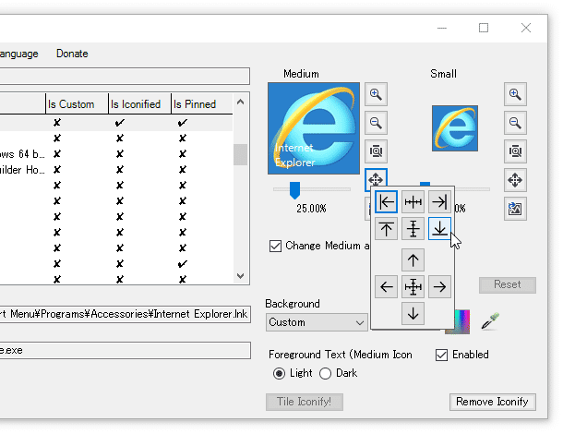Center icon vertically in popup
The width and height of the screenshot is (563, 434).
click(x=413, y=228)
